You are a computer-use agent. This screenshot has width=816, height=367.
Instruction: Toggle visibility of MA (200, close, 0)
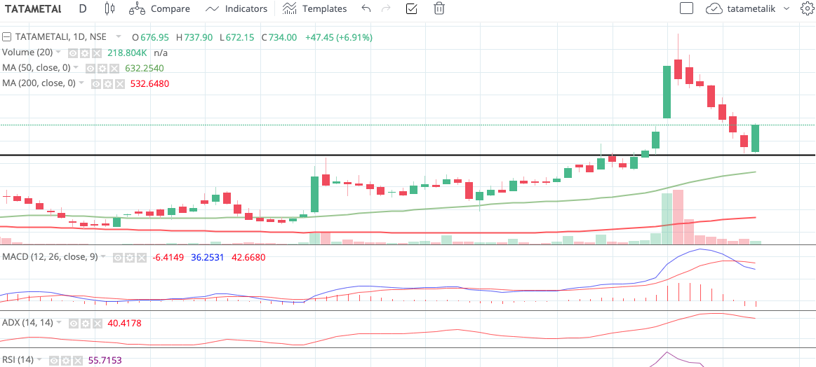(96, 83)
